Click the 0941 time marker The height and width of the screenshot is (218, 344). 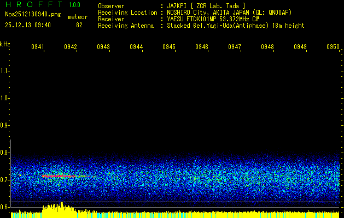point(38,47)
